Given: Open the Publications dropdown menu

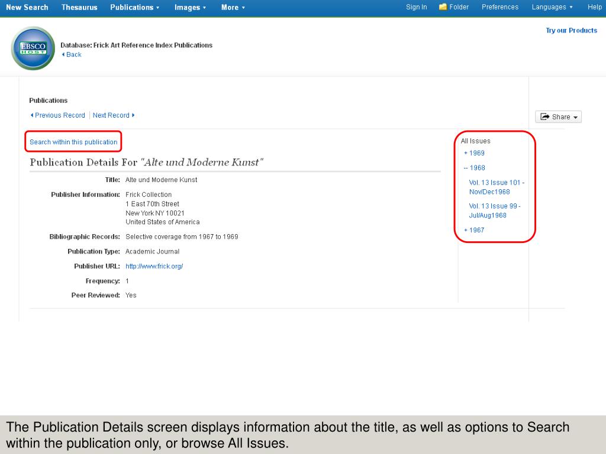Looking at the screenshot, I should click(134, 7).
